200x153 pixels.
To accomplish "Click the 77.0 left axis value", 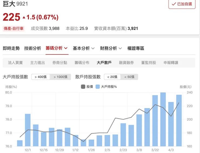I will click(9, 133).
